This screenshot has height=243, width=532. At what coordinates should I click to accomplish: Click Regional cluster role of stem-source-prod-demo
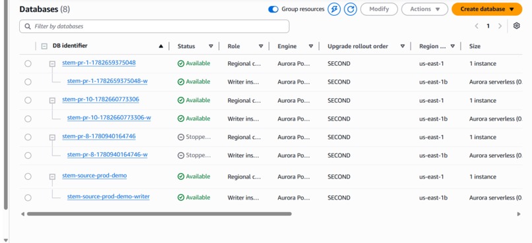coord(244,176)
